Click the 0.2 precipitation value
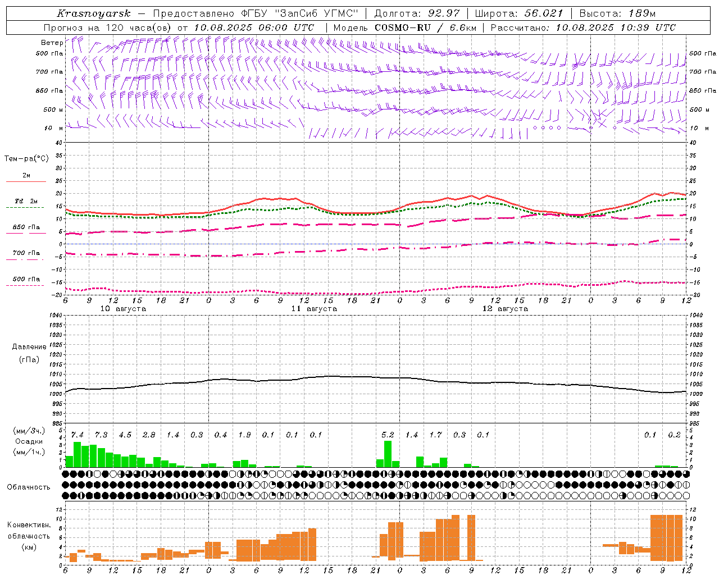 click(674, 435)
